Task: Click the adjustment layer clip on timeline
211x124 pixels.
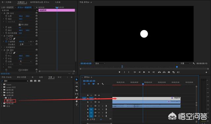Action: pyautogui.click(x=146, y=99)
